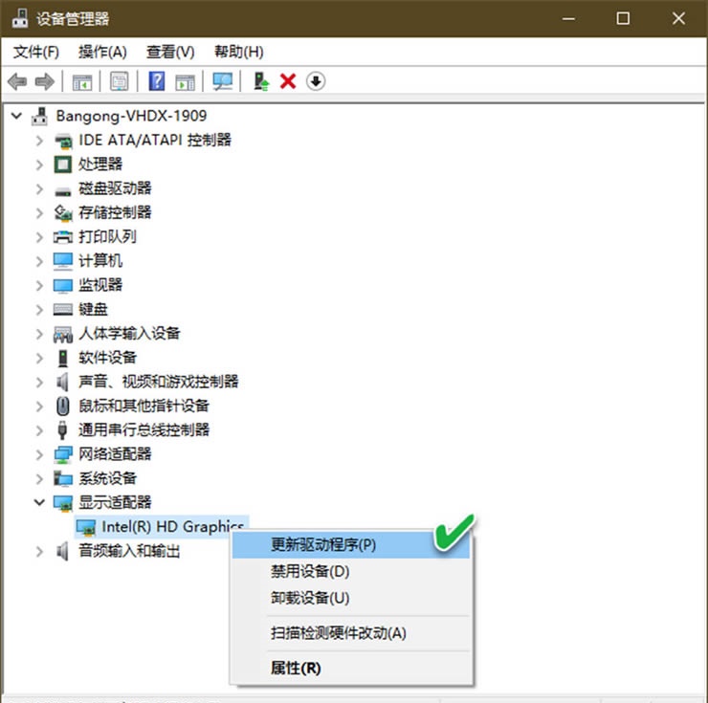Image resolution: width=708 pixels, height=703 pixels.
Task: Click the disk drive icon beside 磁盘驱动器
Action: coord(63,191)
